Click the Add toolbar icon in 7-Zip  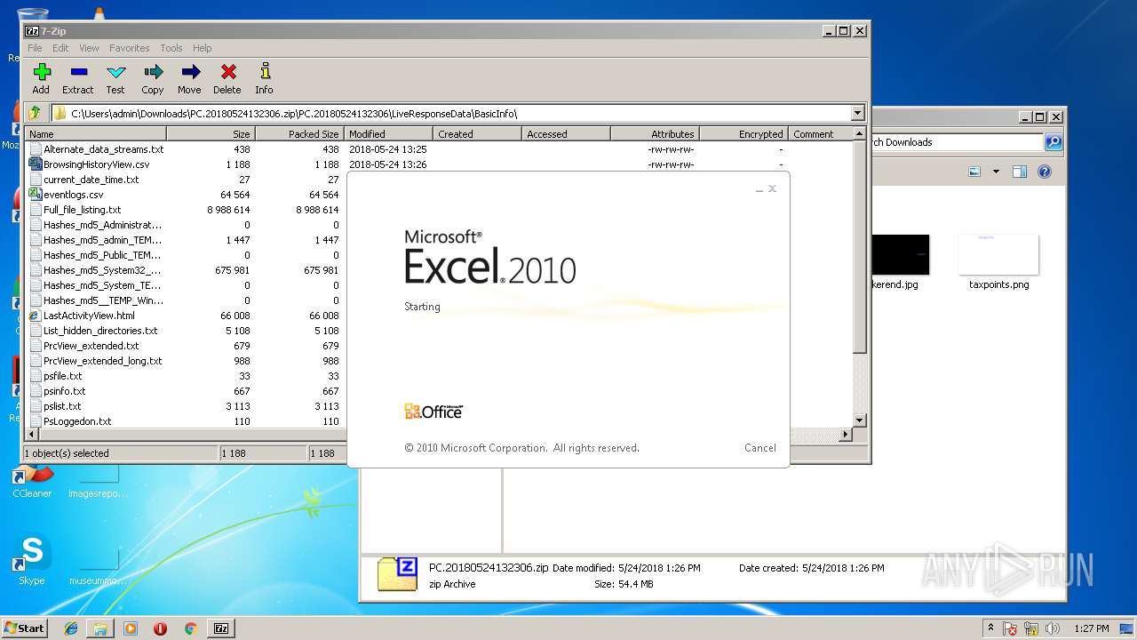click(41, 78)
